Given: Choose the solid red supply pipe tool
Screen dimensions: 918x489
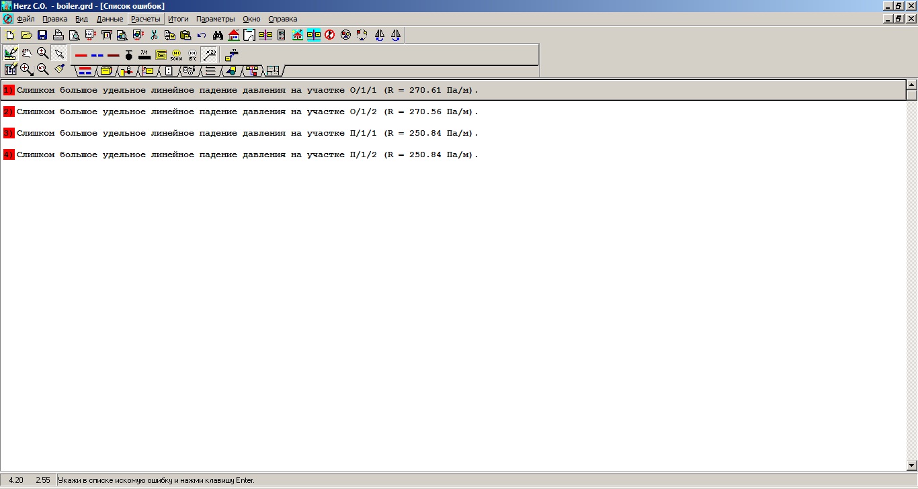Looking at the screenshot, I should (x=81, y=55).
